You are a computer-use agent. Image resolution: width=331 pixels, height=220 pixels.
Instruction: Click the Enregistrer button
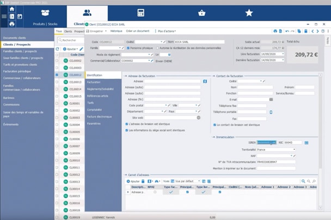pos(94,31)
